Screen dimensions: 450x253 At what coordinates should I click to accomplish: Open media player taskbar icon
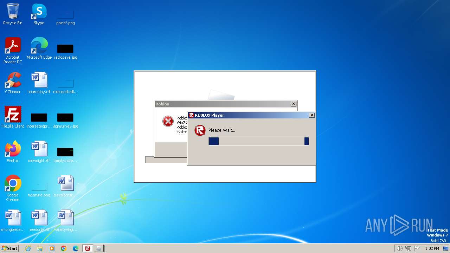coord(52,248)
